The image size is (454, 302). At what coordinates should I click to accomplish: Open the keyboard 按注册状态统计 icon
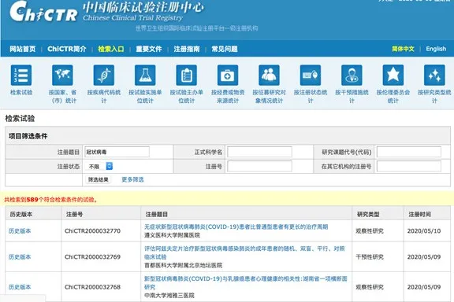[x=311, y=75]
